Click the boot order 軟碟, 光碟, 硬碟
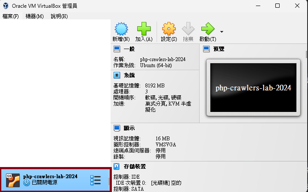This screenshot has height=192, width=308. coord(163,98)
